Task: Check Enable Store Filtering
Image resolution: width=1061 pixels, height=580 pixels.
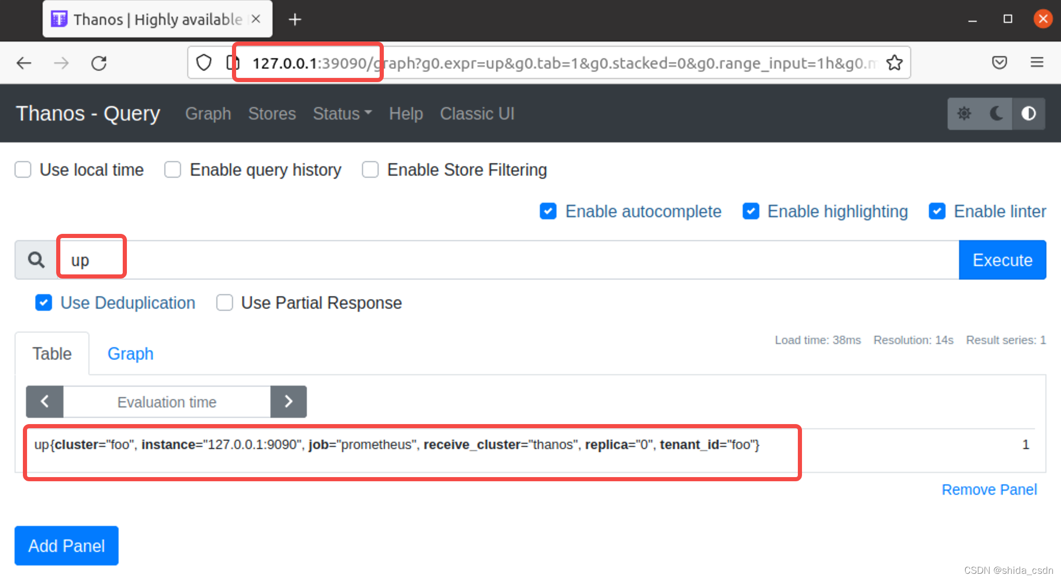Action: (x=370, y=169)
